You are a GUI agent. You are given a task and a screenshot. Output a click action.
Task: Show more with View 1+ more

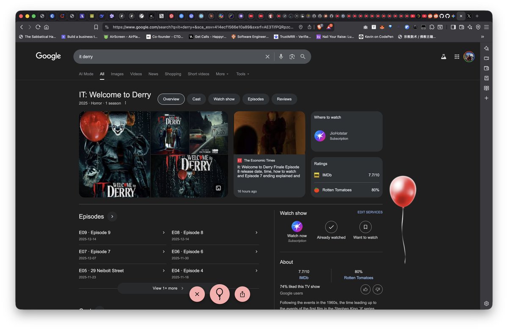[x=168, y=288]
